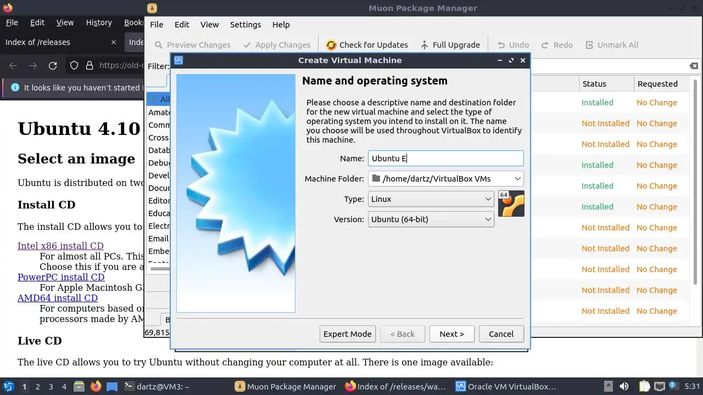
Task: Switch to Muon Package Manager taskbar entry
Action: click(286, 386)
